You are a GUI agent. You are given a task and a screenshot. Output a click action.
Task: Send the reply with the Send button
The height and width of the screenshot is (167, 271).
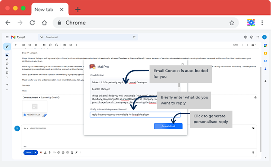point(28,153)
